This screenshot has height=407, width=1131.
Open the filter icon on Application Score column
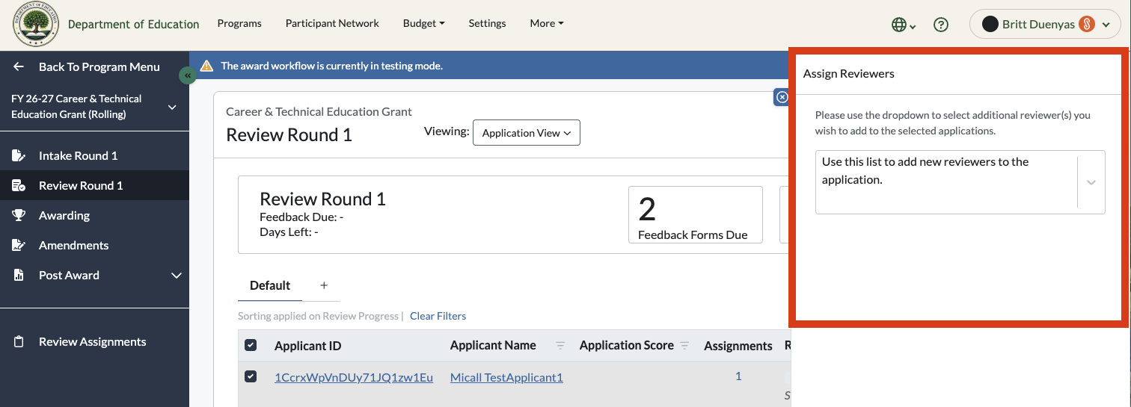pyautogui.click(x=684, y=346)
